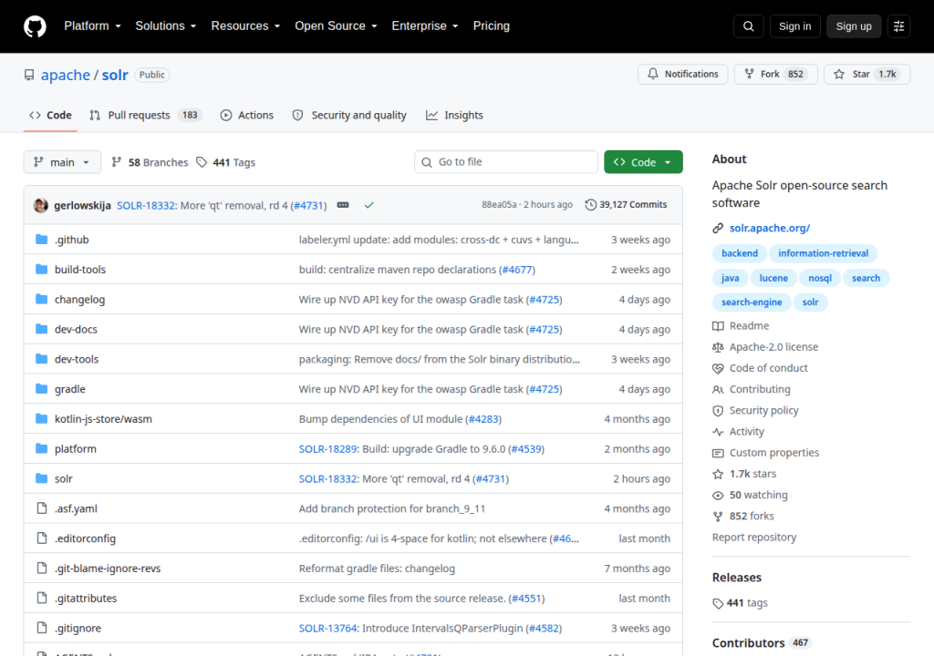Click the Go to file search field
The width and height of the screenshot is (934, 656).
tap(506, 162)
